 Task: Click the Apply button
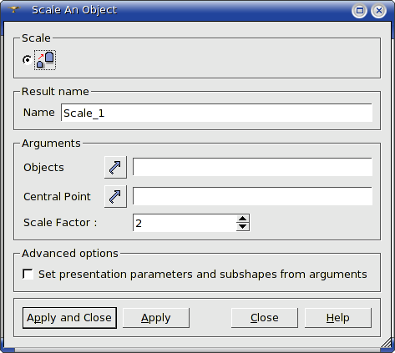click(156, 318)
